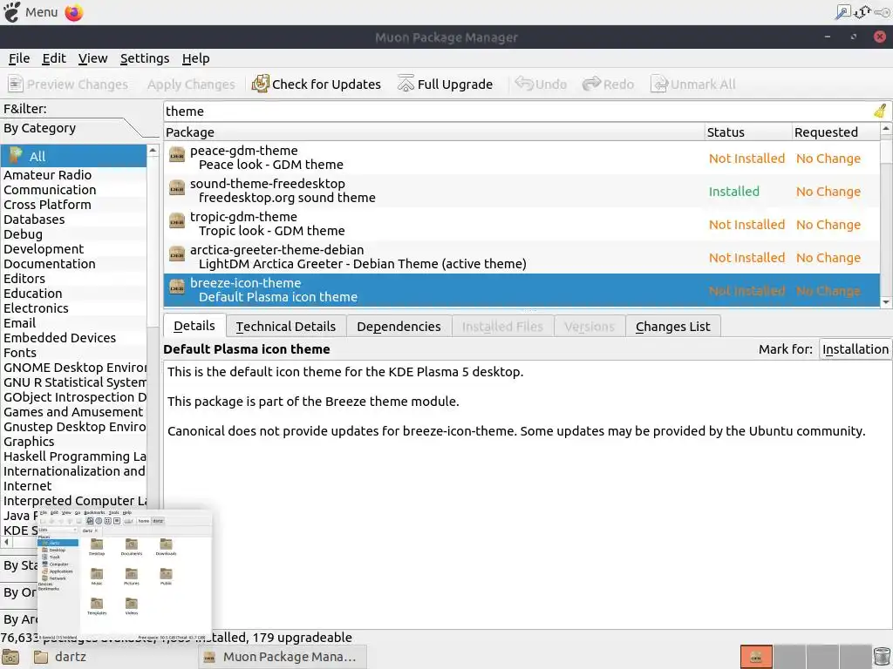
Task: Click the Redo toolbar icon
Action: pyautogui.click(x=592, y=84)
